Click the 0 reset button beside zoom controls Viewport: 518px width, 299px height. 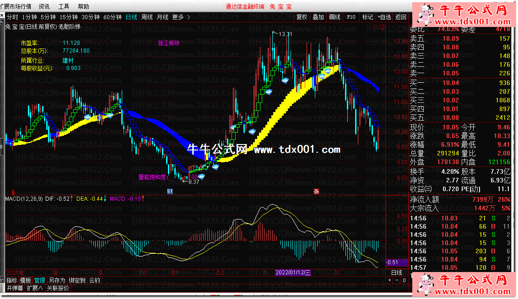(x=404, y=280)
